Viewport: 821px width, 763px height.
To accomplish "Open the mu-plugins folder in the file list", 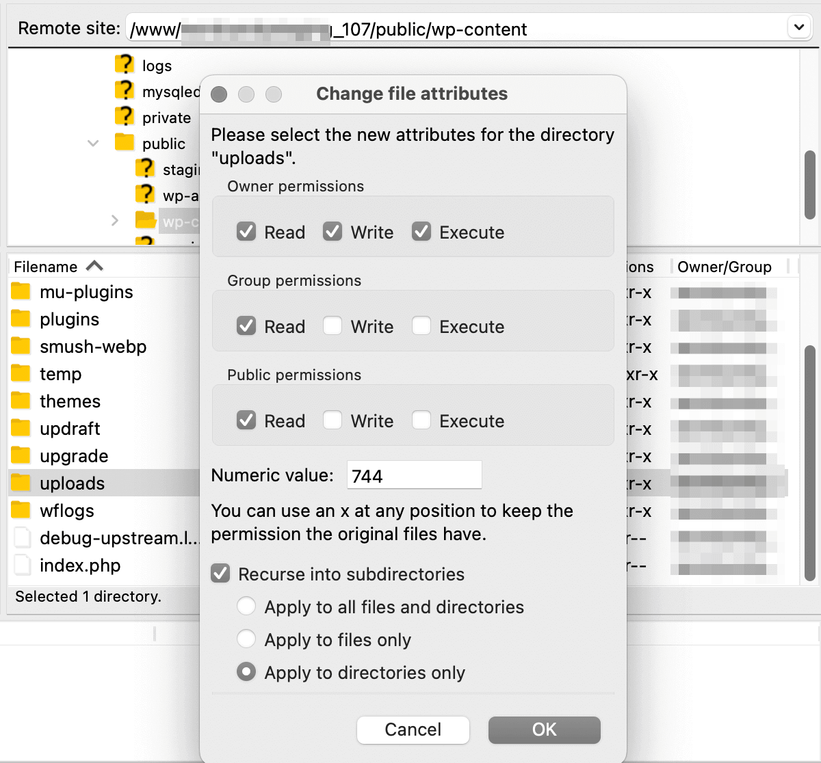I will click(x=85, y=292).
